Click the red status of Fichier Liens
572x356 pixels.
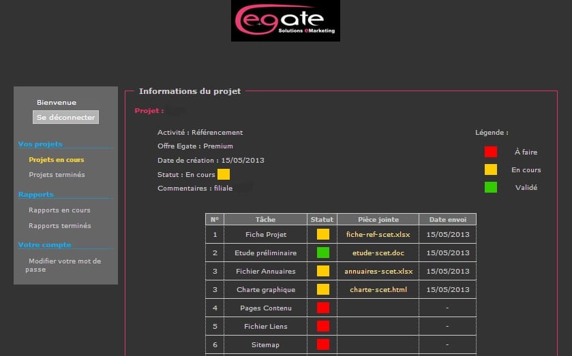(323, 326)
